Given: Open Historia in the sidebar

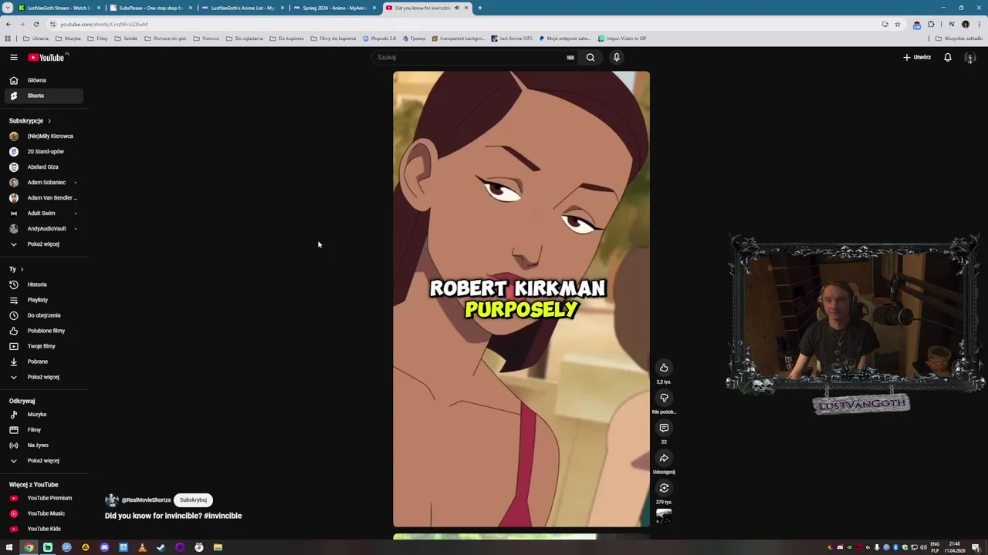Looking at the screenshot, I should (x=42, y=284).
